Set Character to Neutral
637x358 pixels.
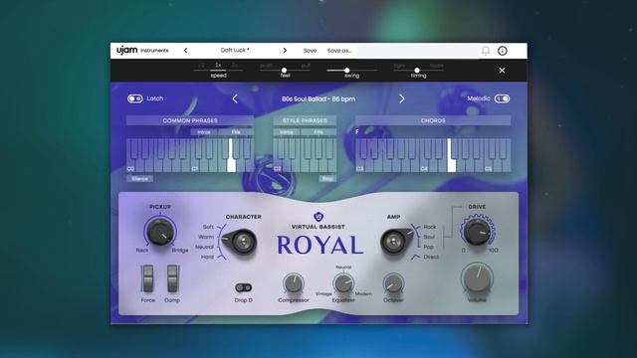click(x=204, y=247)
